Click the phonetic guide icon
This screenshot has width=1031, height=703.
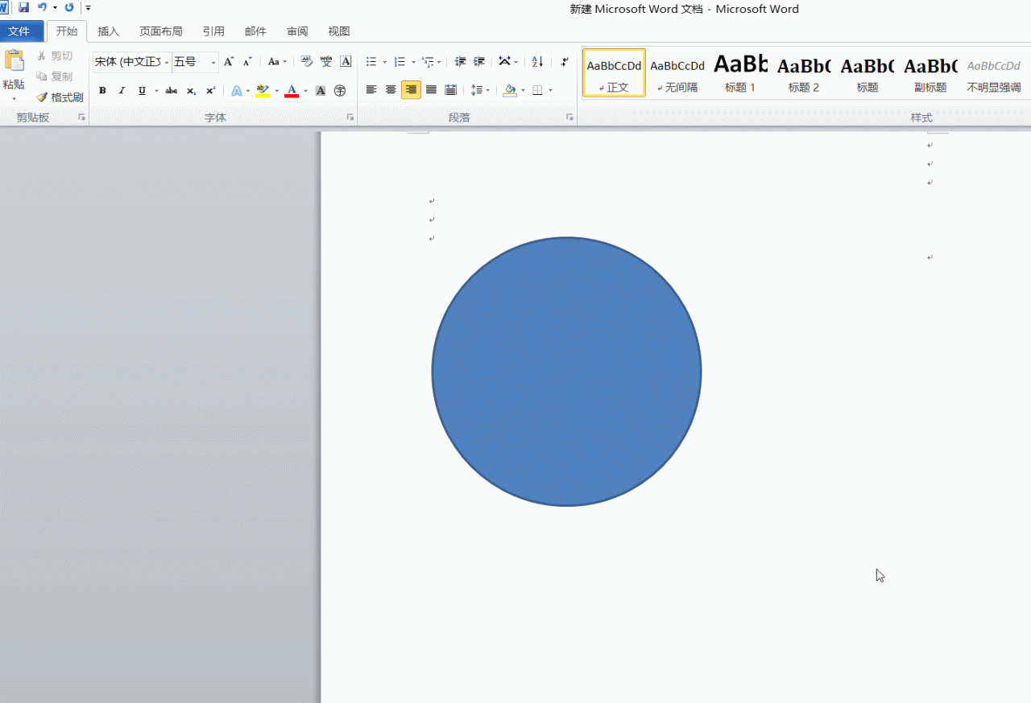(x=326, y=62)
